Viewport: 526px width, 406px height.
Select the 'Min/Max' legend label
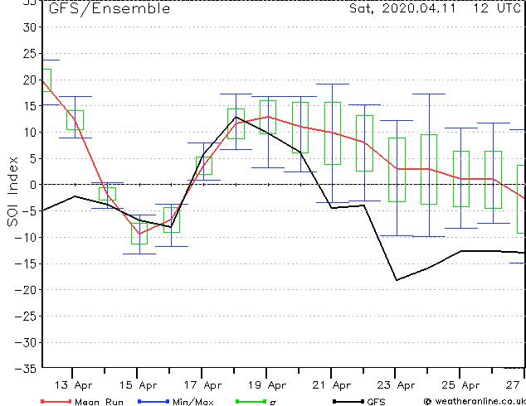click(193, 402)
